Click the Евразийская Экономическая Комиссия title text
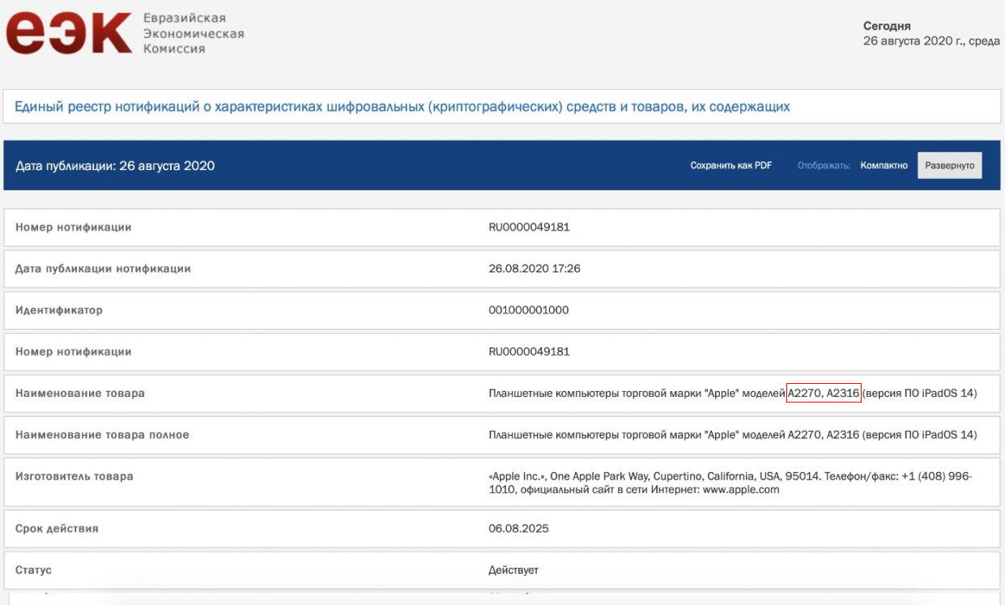 (x=193, y=33)
